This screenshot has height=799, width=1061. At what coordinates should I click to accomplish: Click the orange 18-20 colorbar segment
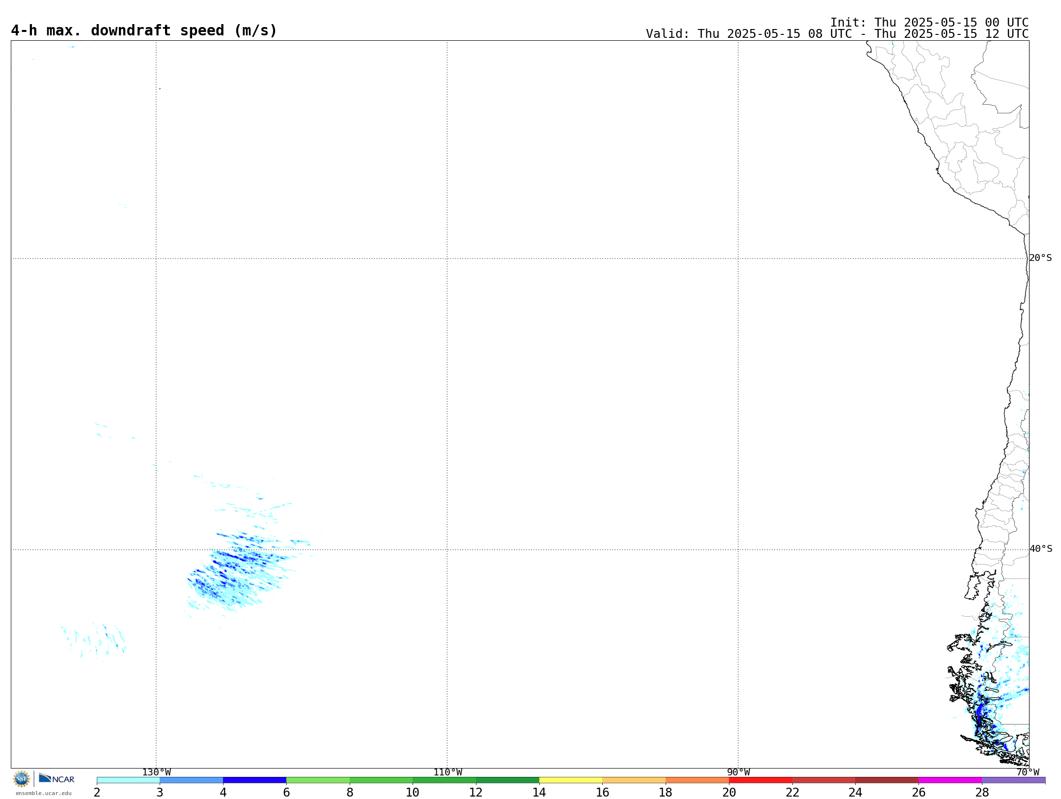[x=697, y=780]
